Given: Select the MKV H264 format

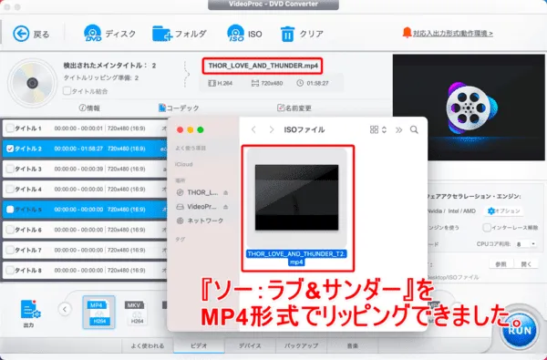Looking at the screenshot, I should 137,313.
